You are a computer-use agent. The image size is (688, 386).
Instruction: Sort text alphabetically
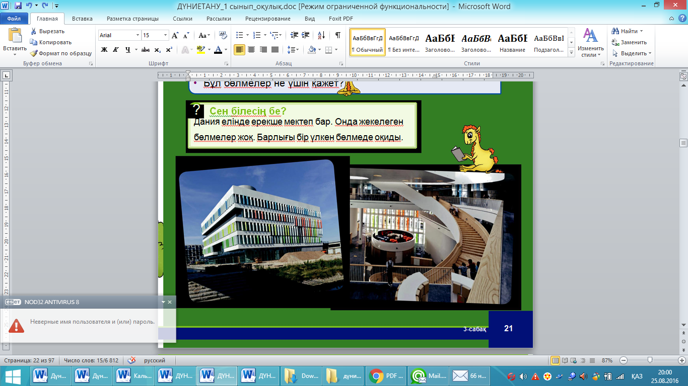[x=321, y=35]
